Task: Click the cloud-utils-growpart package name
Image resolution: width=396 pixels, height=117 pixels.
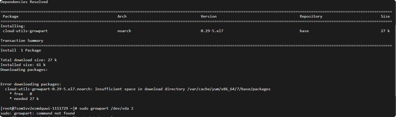Action: tap(25, 31)
